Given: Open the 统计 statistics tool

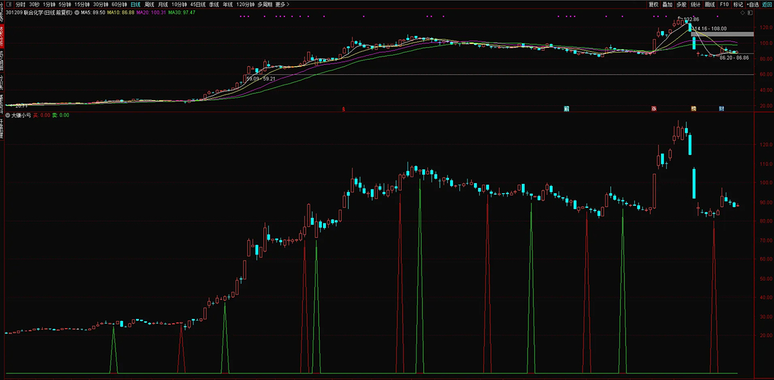Looking at the screenshot, I should coord(696,4).
